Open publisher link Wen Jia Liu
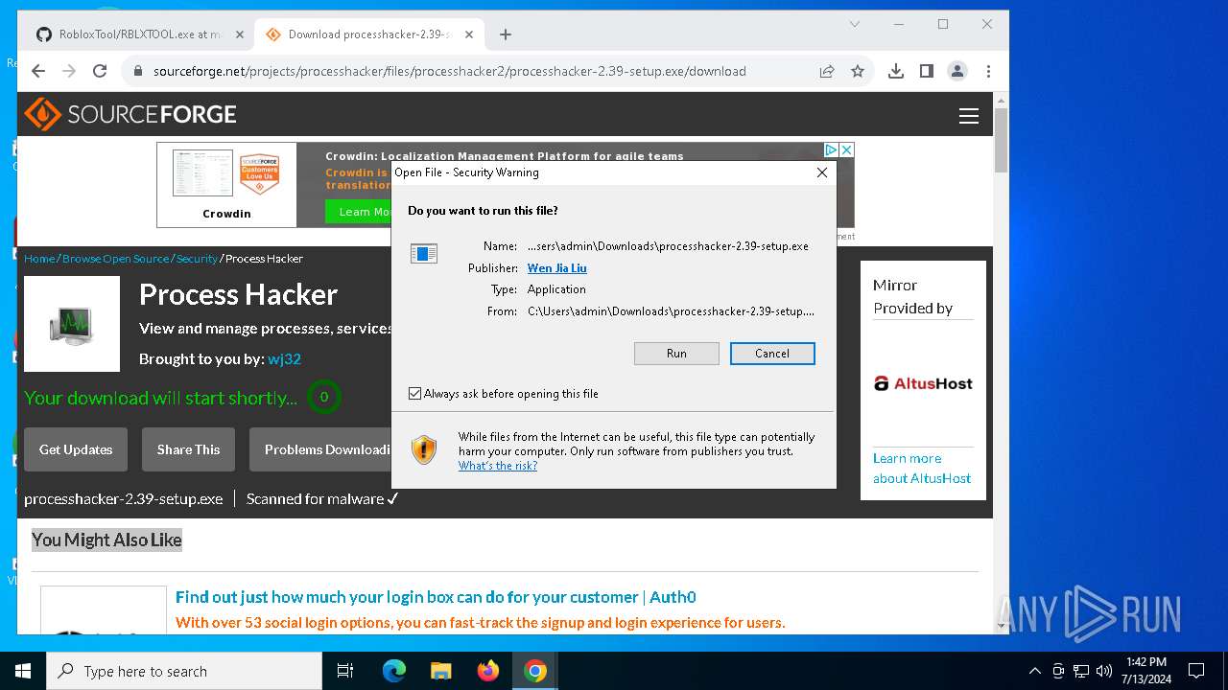1228x690 pixels. [x=556, y=268]
